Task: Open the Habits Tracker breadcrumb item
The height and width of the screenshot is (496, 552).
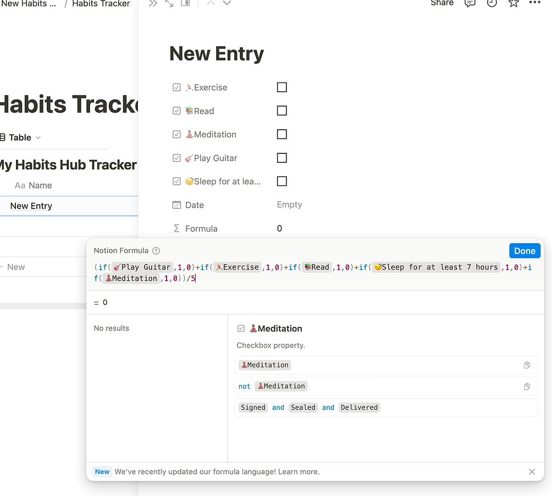Action: click(101, 4)
